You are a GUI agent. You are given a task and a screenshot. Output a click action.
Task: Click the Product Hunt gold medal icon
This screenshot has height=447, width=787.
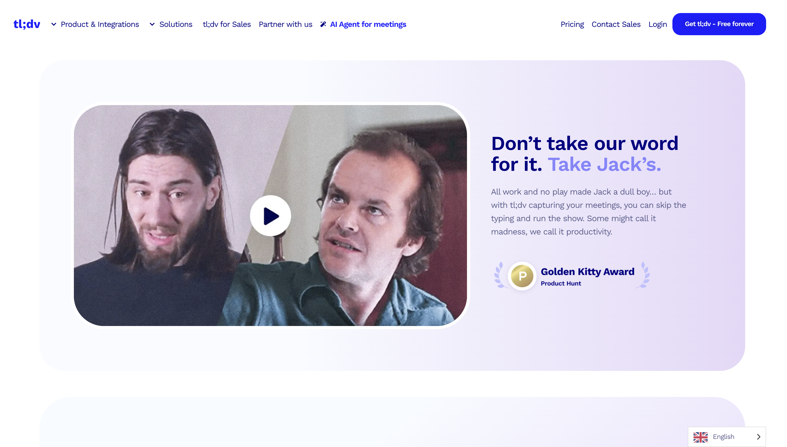[522, 276]
